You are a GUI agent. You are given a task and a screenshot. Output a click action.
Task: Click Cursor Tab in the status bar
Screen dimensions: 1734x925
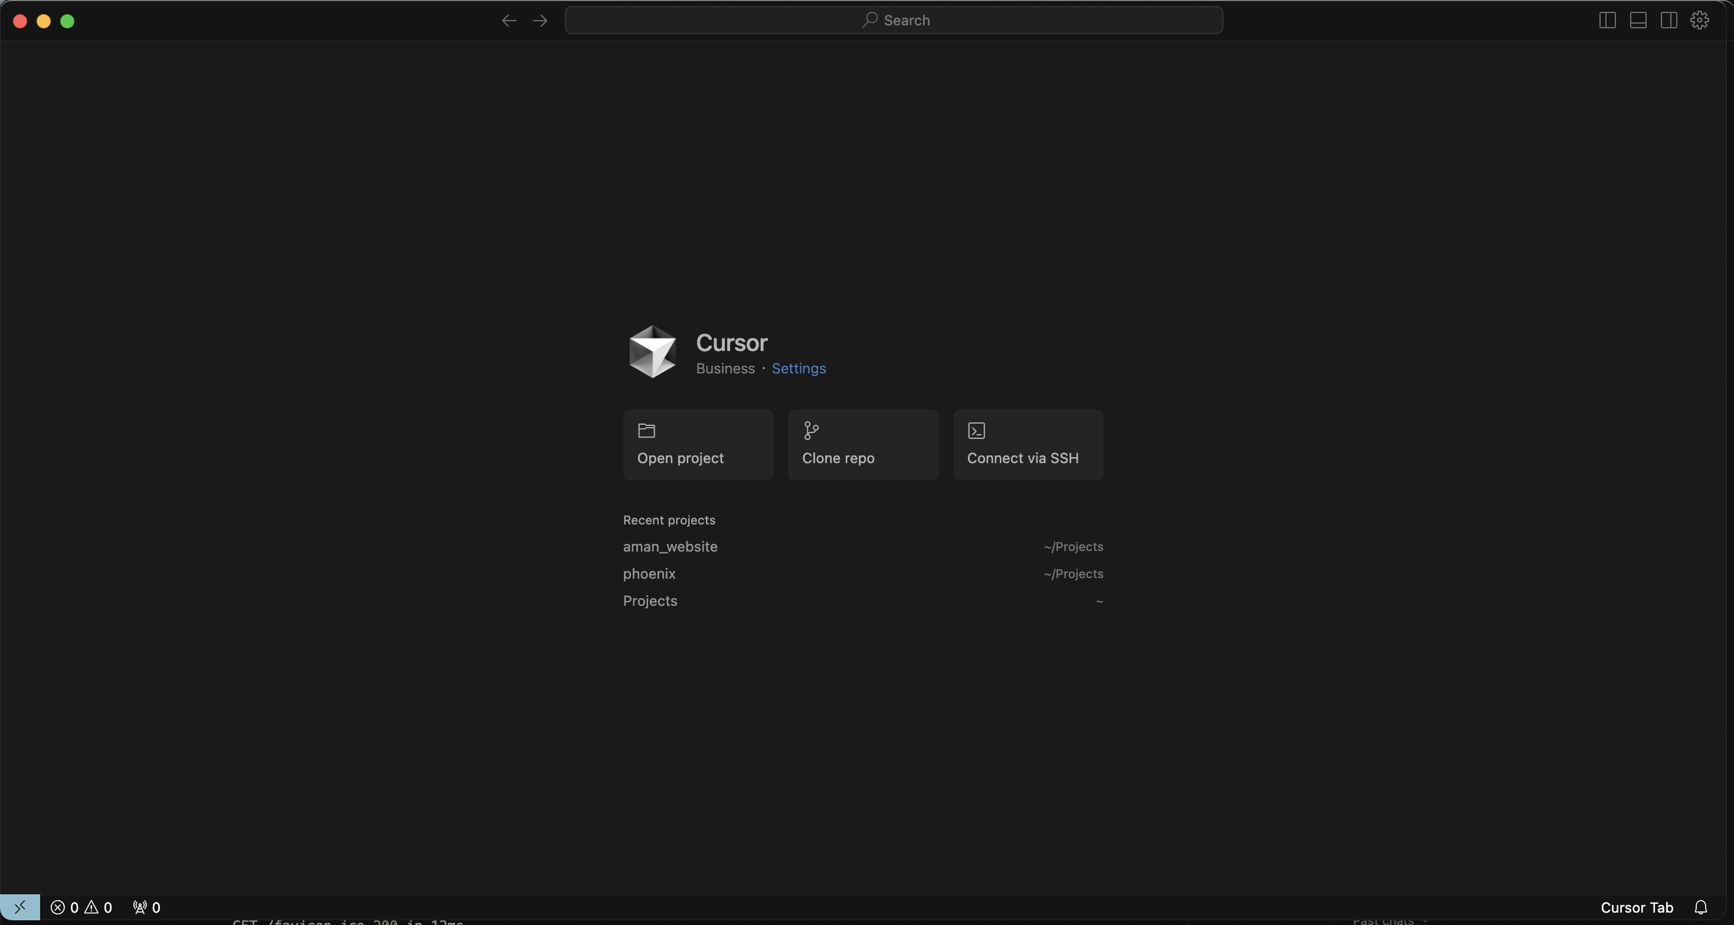[x=1637, y=907]
